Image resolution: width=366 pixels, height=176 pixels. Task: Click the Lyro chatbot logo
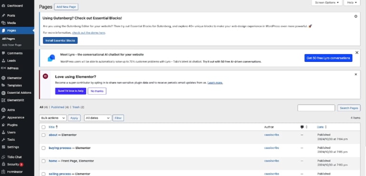(51, 58)
